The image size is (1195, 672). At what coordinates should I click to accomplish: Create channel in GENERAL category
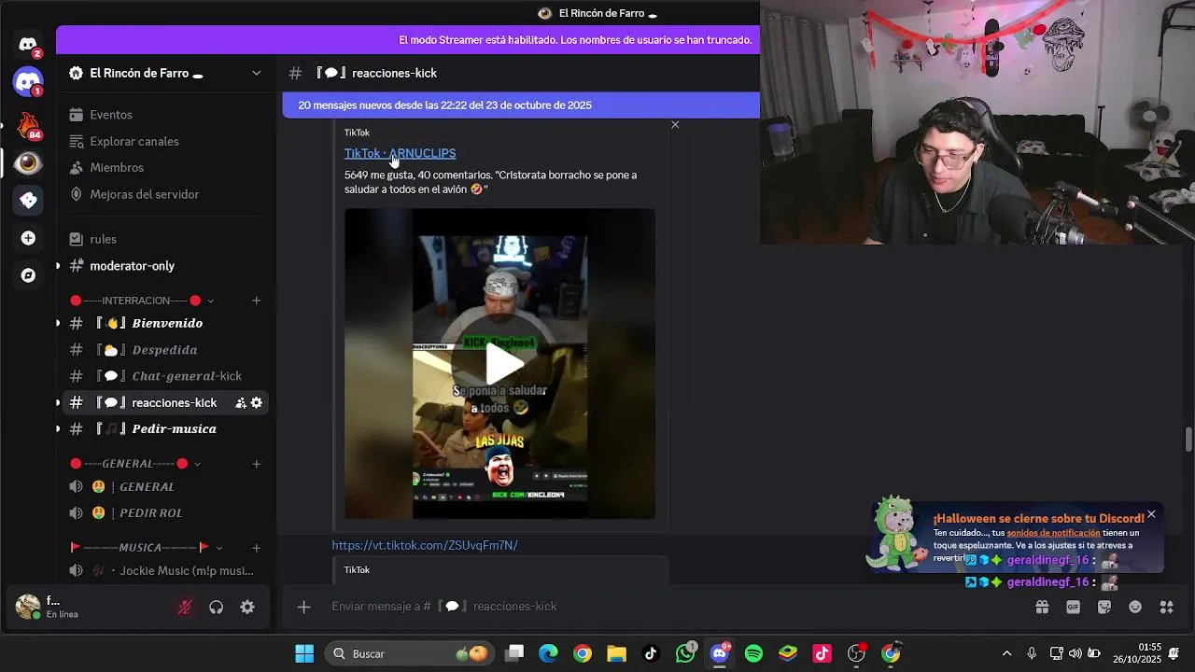point(257,464)
